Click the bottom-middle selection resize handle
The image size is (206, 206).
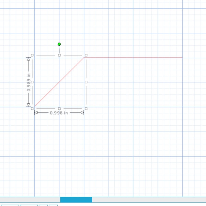[x=59, y=108]
